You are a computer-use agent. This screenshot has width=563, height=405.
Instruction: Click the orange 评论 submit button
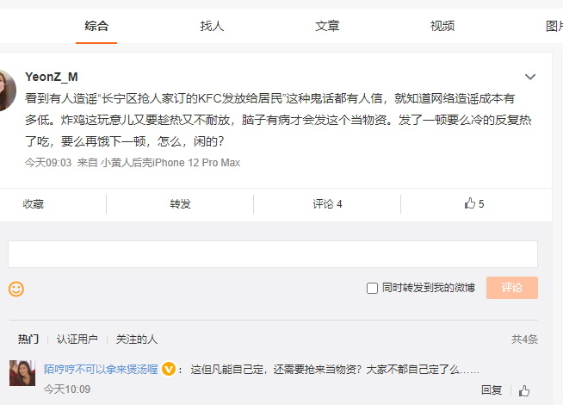512,288
